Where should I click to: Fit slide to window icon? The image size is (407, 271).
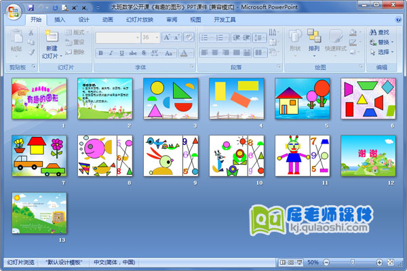pos(391,262)
